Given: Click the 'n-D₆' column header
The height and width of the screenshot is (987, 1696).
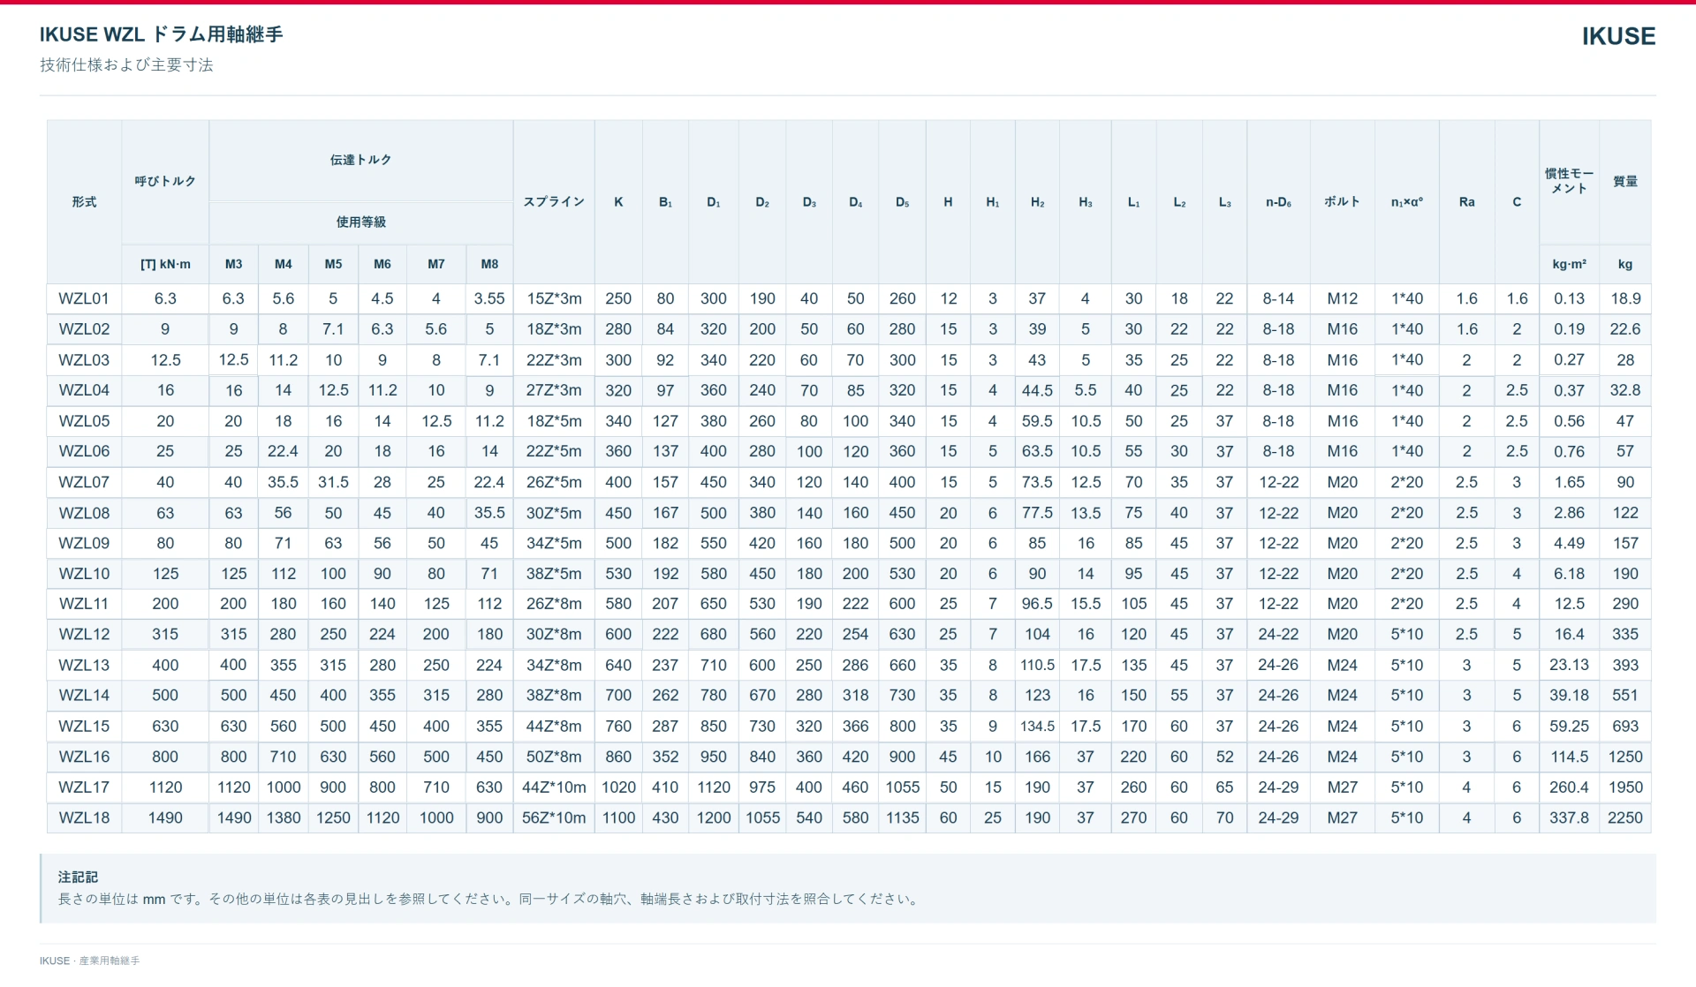Looking at the screenshot, I should point(1278,202).
